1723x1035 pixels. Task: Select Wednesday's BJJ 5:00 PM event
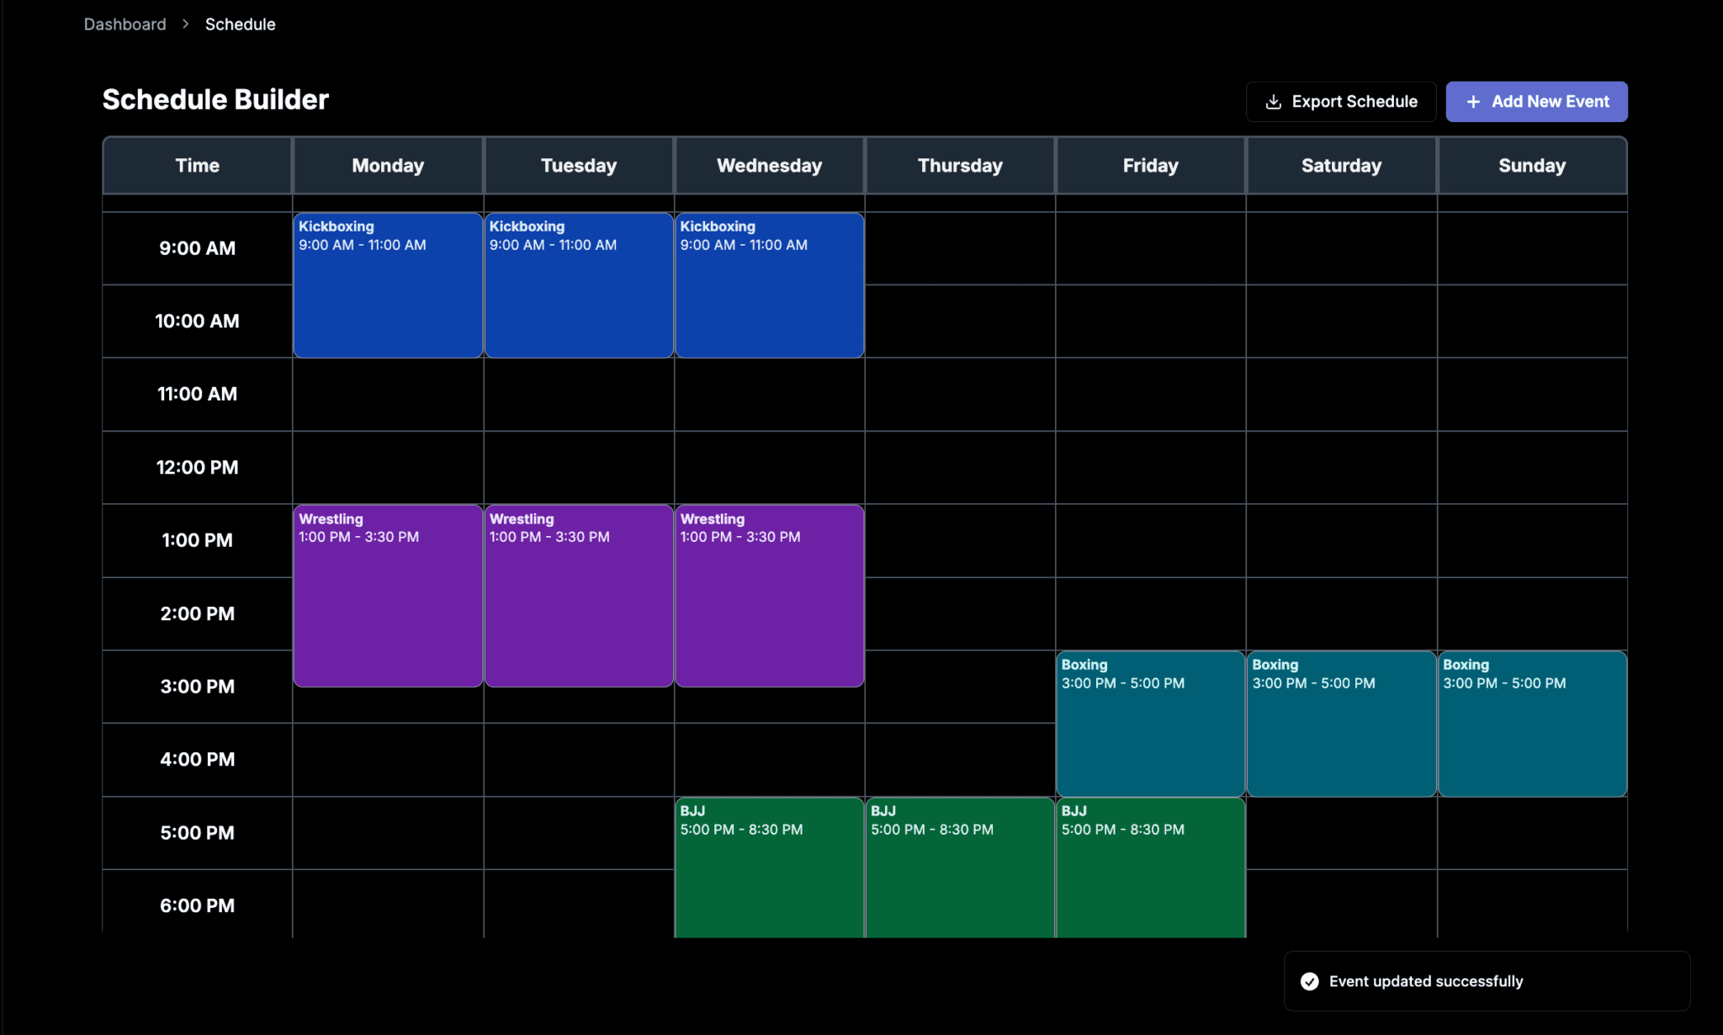pyautogui.click(x=769, y=867)
